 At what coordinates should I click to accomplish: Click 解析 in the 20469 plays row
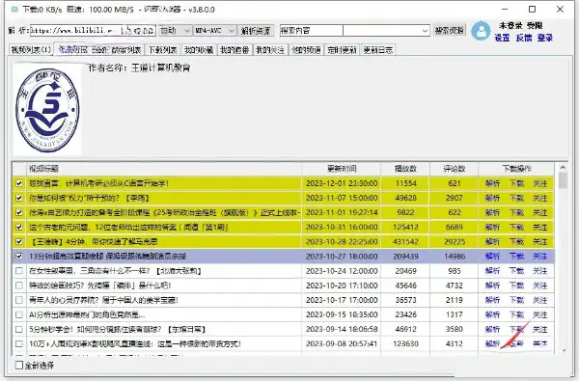[x=492, y=271]
